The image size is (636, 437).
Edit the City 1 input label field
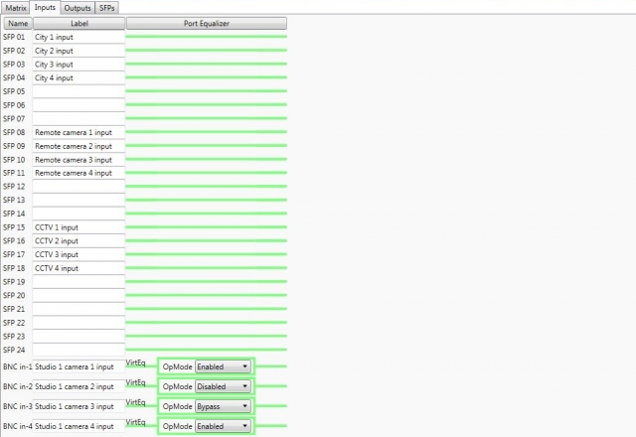pyautogui.click(x=79, y=37)
